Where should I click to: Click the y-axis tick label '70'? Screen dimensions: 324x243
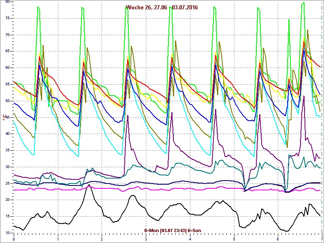(x=7, y=35)
